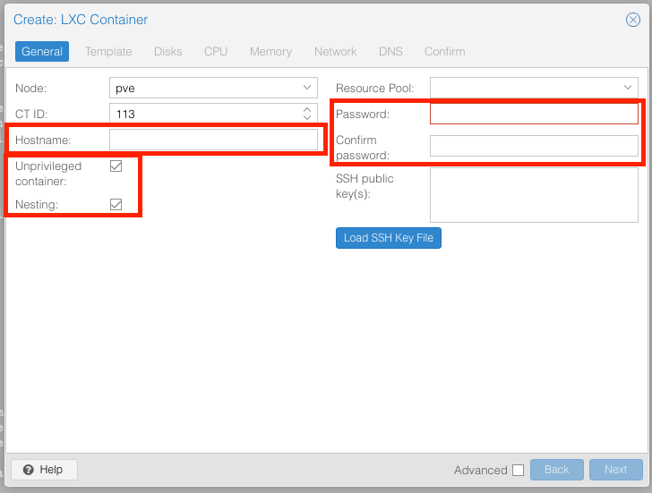Click the SSH public key(s) text area
The height and width of the screenshot is (493, 652).
pyautogui.click(x=534, y=194)
